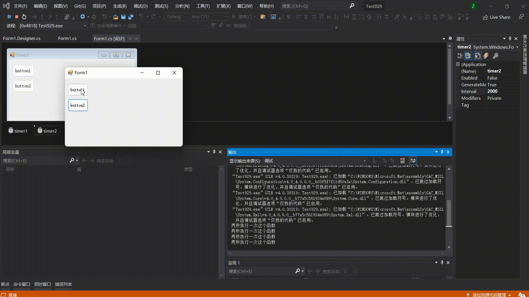Open the 调试(D) menu
The height and width of the screenshot is (297, 529).
(141, 6)
